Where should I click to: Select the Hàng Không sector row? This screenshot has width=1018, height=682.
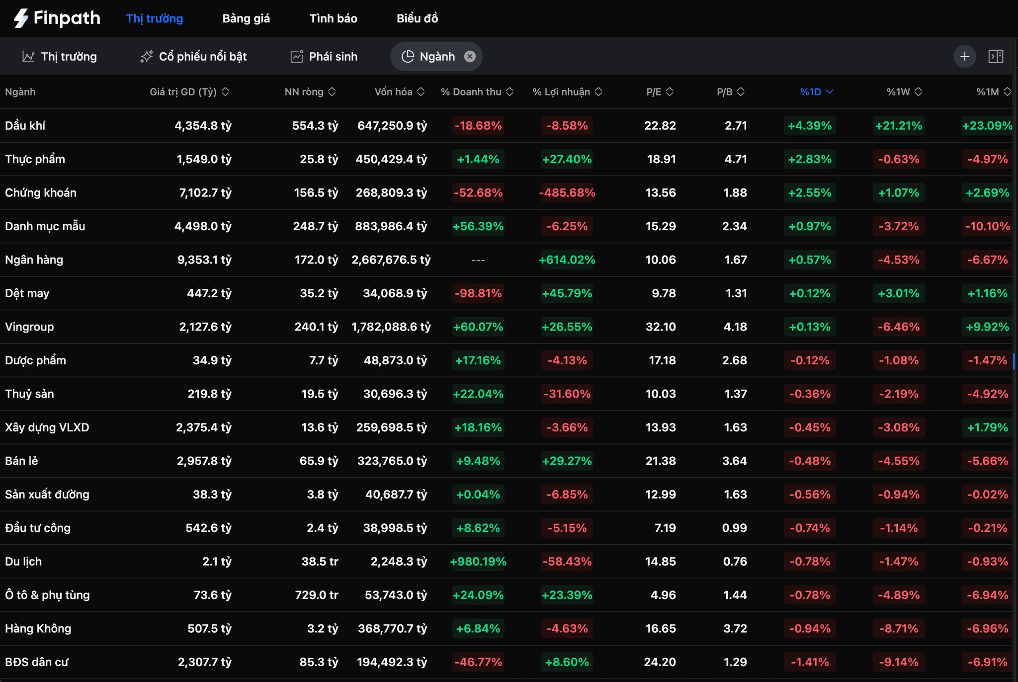[506, 629]
